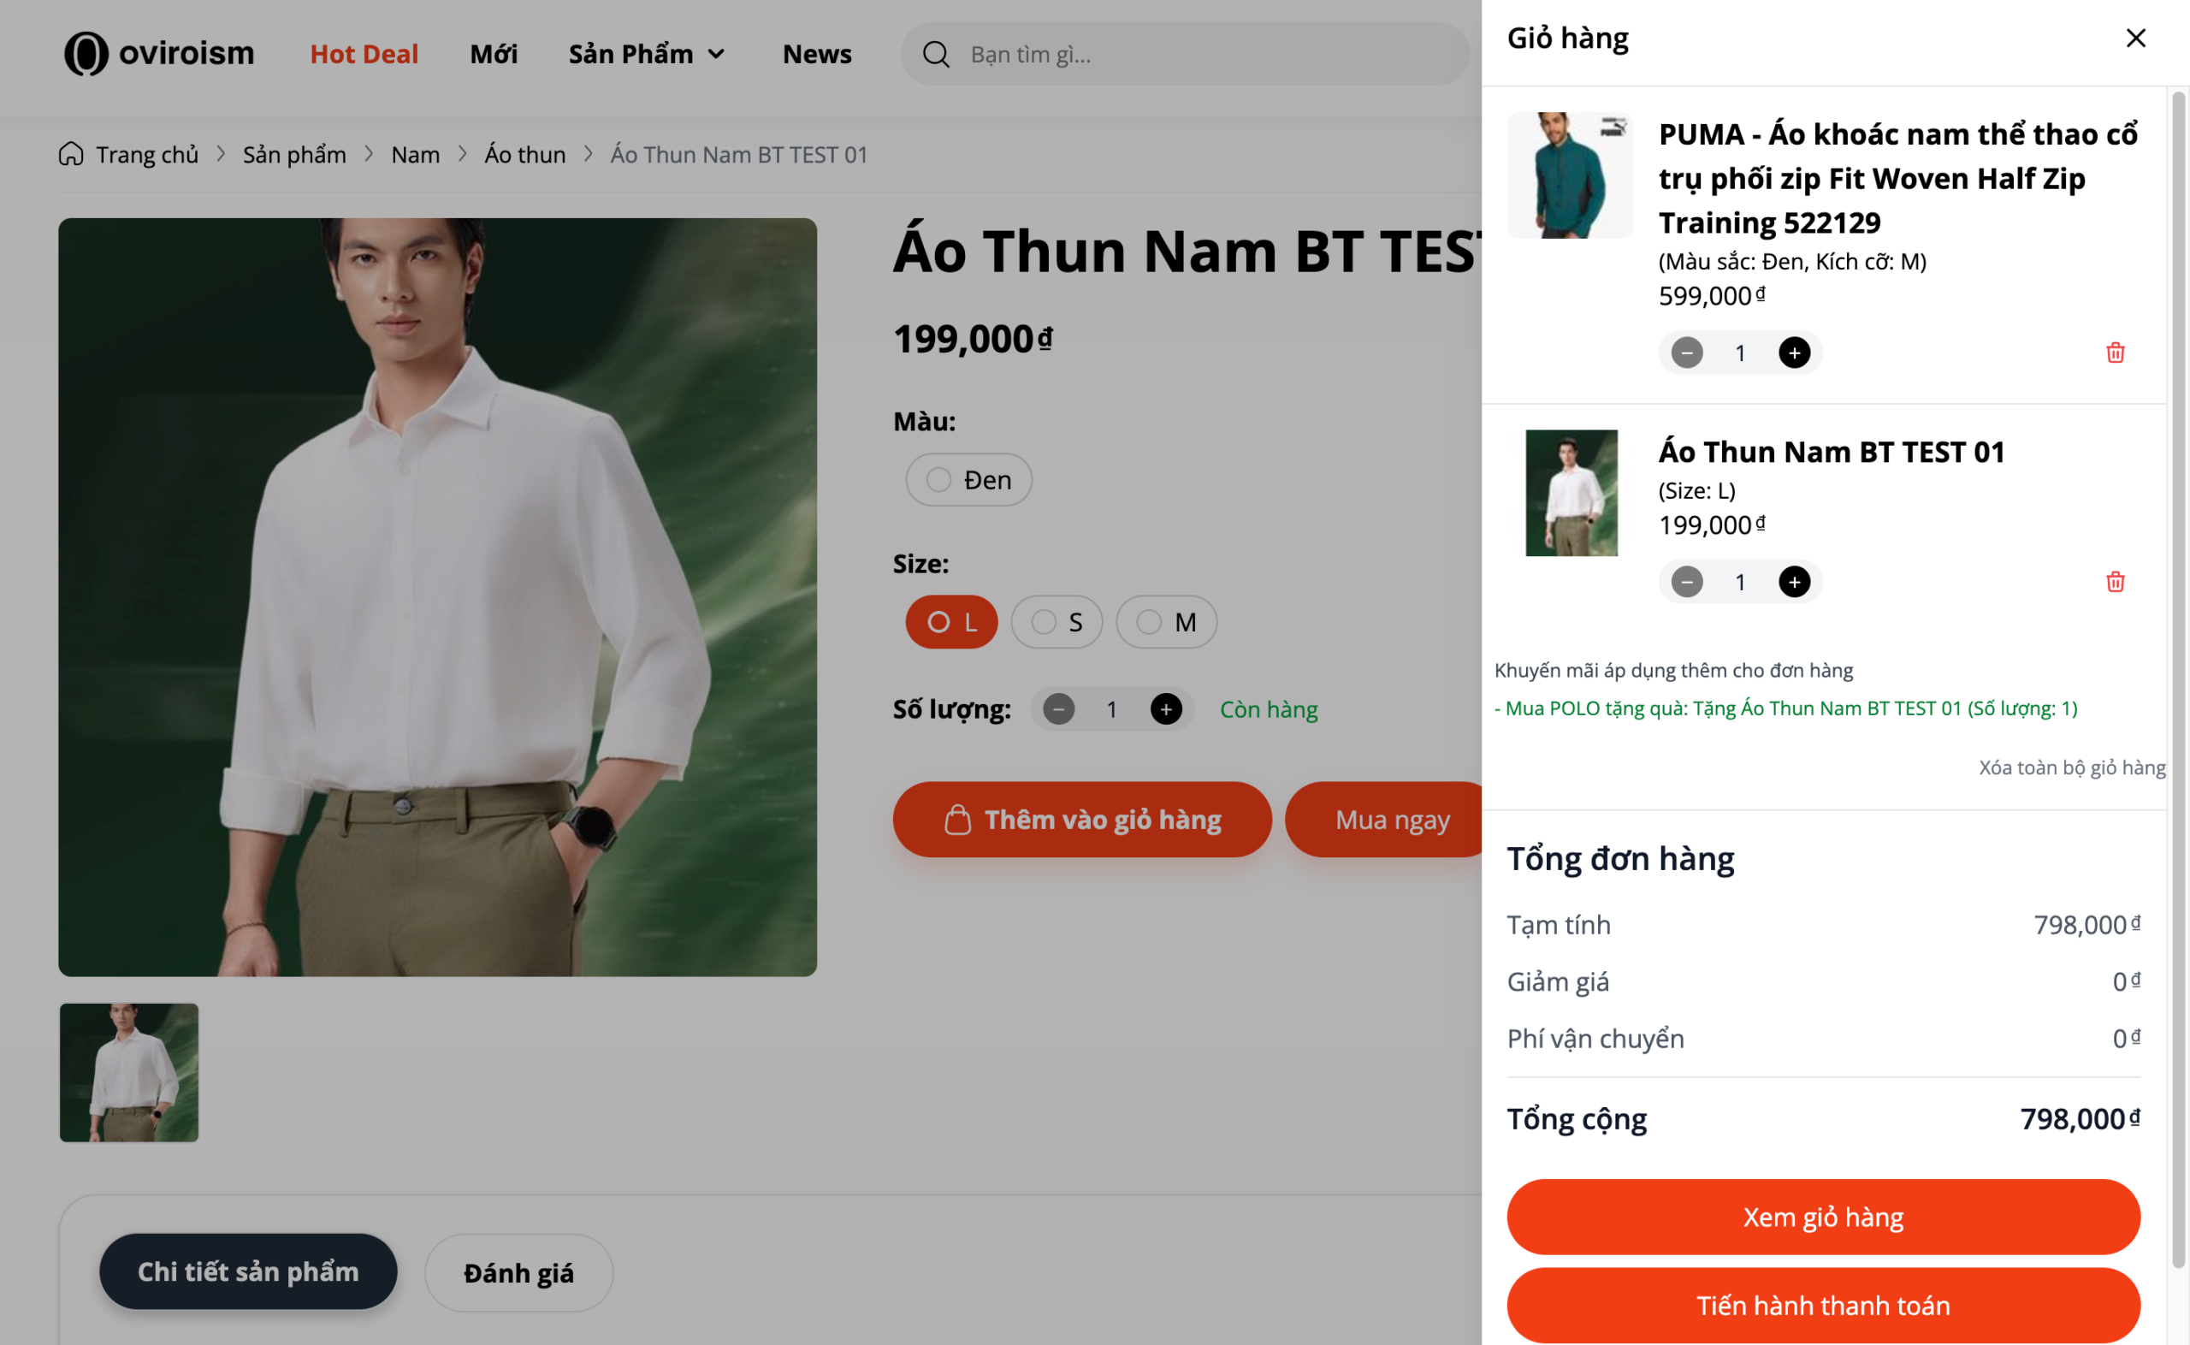Go to the oviroism logo homepage
This screenshot has height=1345, width=2190.
(160, 54)
